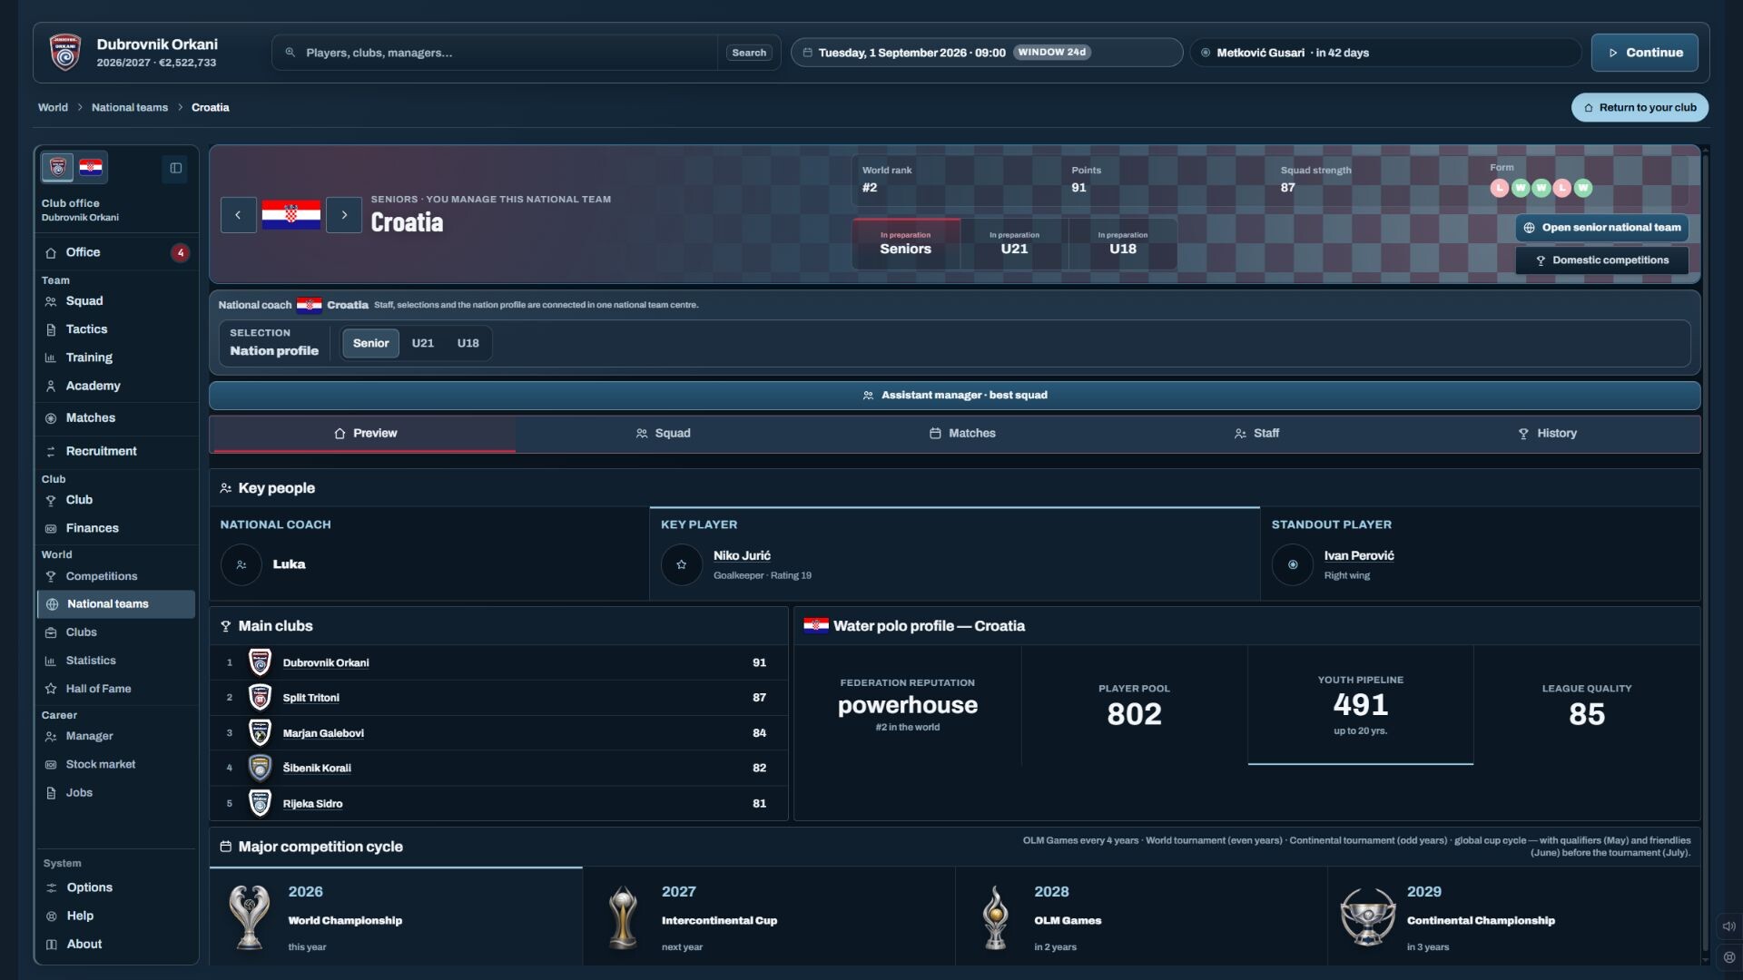Click the Rijeka Sidro club crest

click(260, 803)
